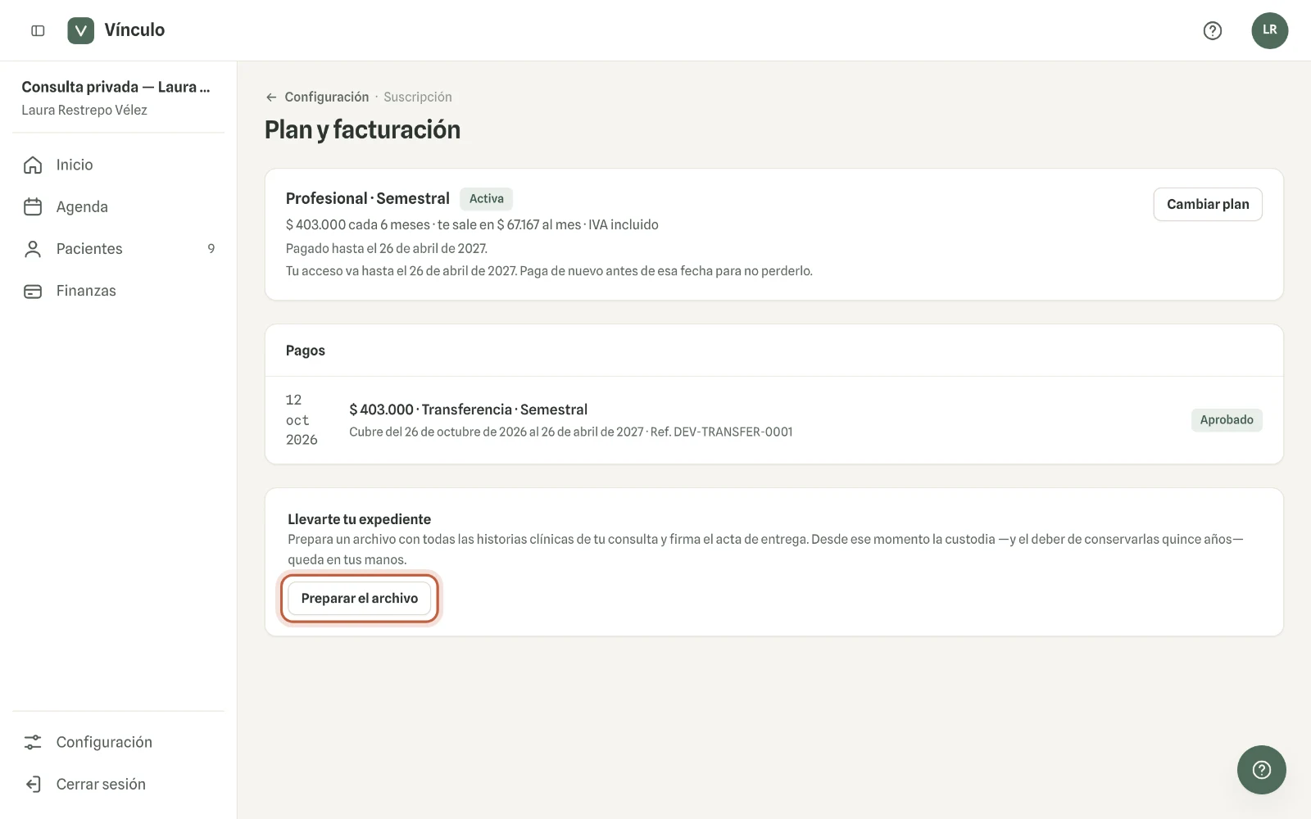Viewport: 1311px width, 819px height.
Task: Click the $ 403.000 · Transferencia · Semestral payment
Action: 469,409
